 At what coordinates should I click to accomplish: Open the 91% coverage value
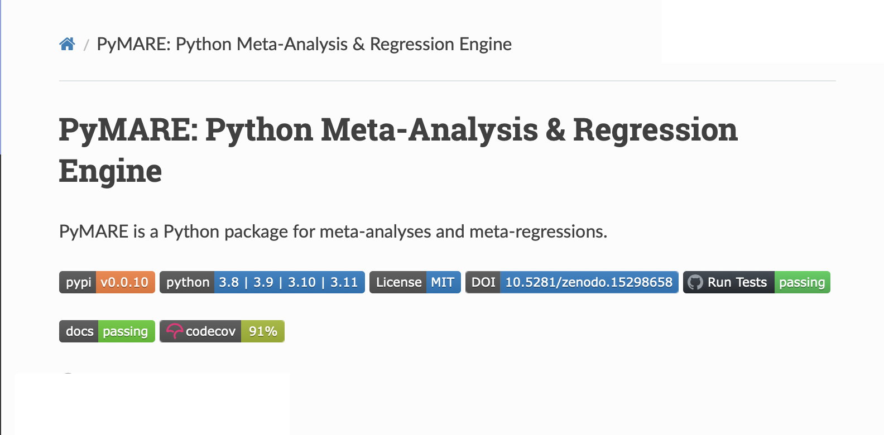tap(263, 331)
